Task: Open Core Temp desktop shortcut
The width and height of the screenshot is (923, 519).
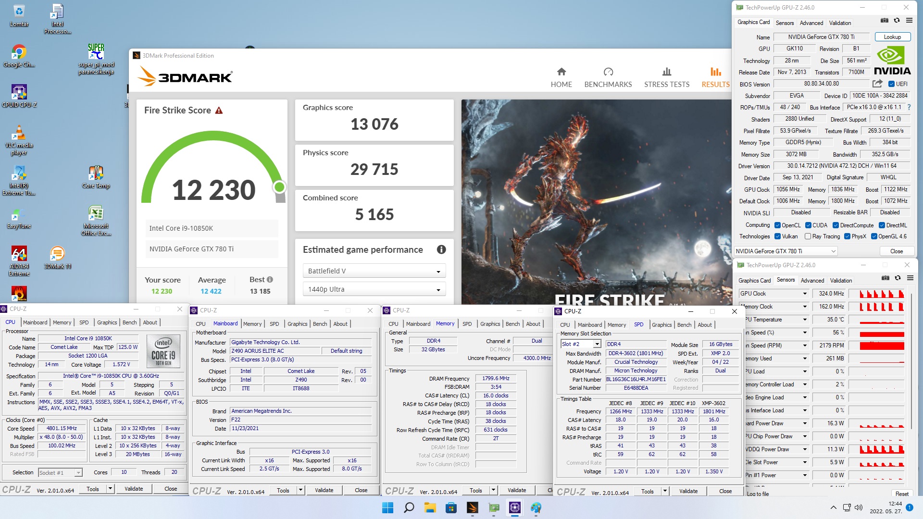Action: (x=96, y=177)
